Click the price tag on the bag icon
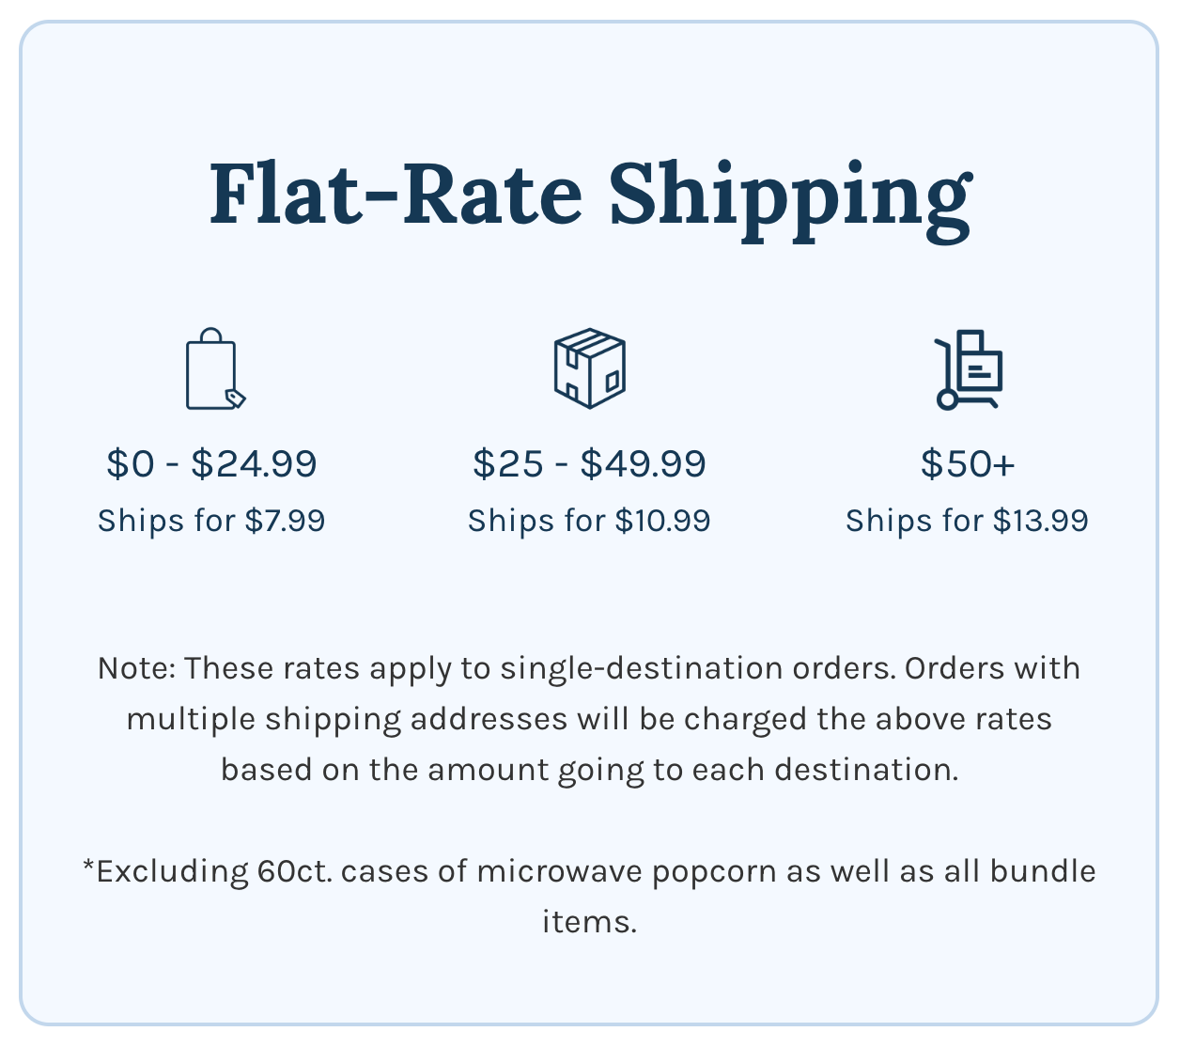The width and height of the screenshot is (1180, 1047). tap(235, 398)
